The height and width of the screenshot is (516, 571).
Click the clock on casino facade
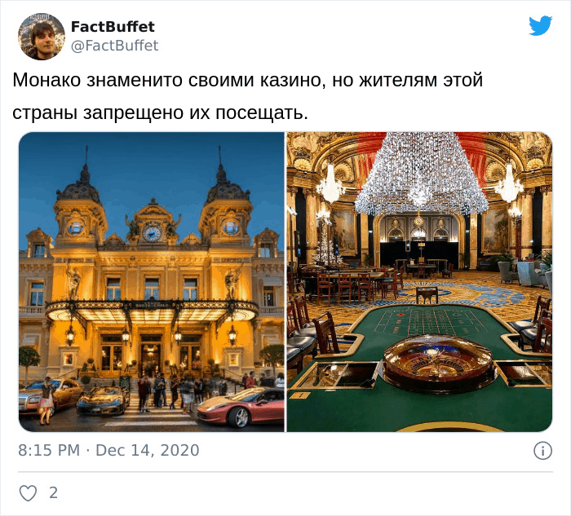(x=152, y=233)
